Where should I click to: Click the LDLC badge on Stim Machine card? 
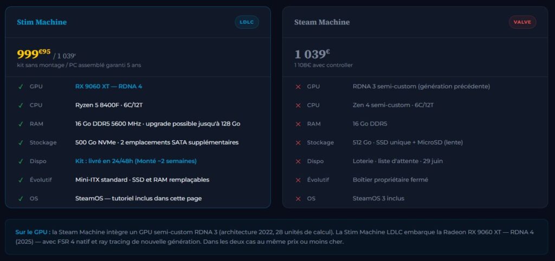pyautogui.click(x=247, y=22)
